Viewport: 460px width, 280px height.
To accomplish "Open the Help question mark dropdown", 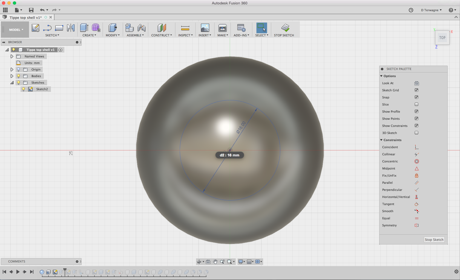I will point(452,10).
